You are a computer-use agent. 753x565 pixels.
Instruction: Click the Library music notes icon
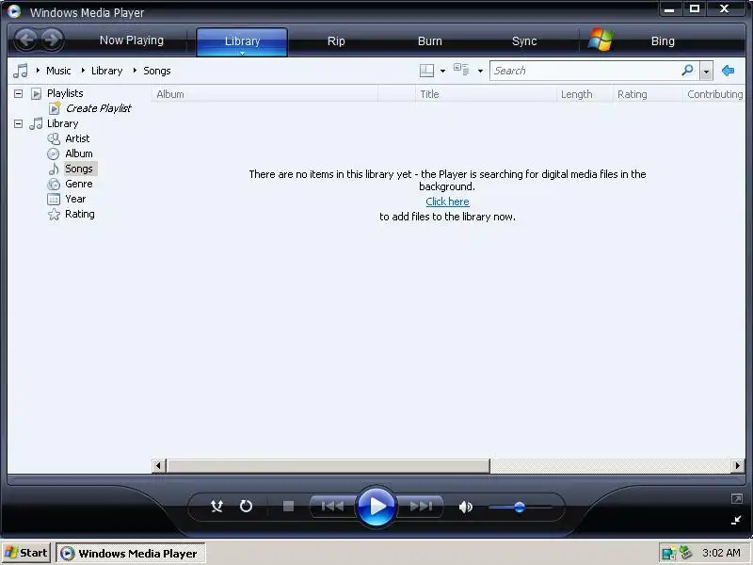coord(36,123)
